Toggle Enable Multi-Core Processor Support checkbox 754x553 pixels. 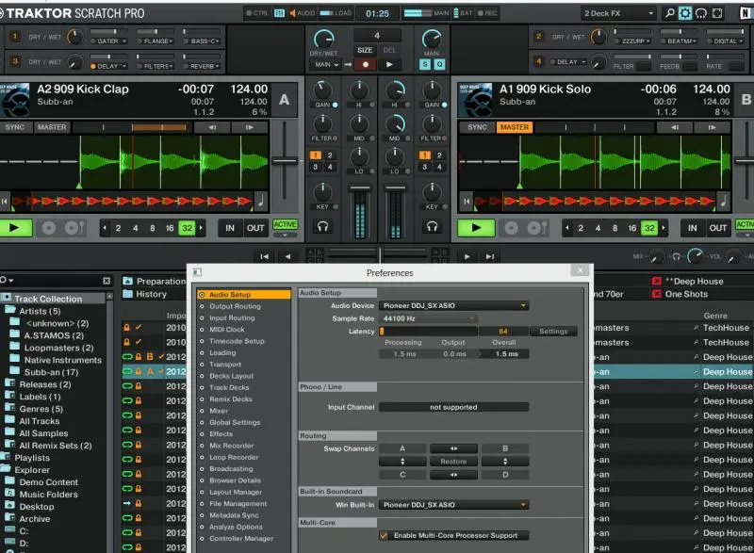[384, 535]
